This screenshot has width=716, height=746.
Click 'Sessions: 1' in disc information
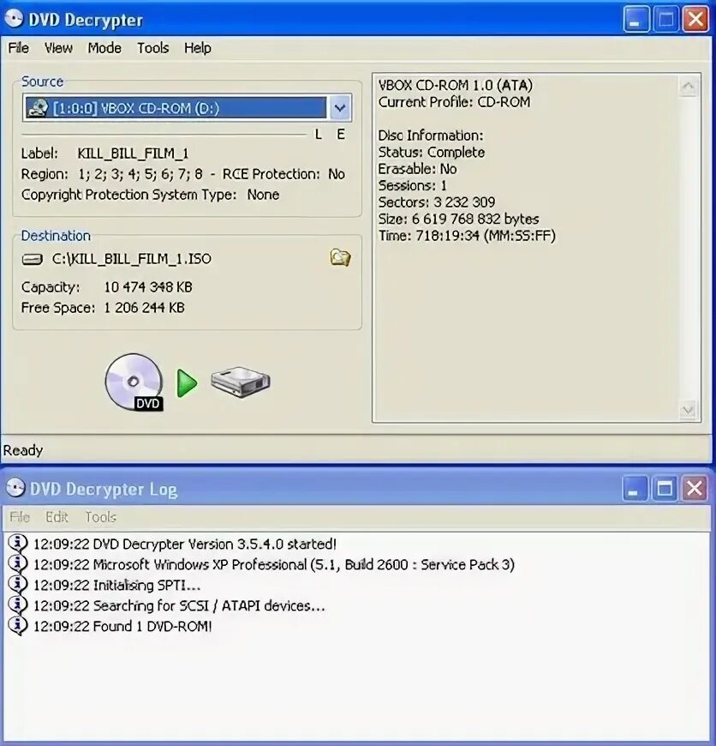point(413,185)
